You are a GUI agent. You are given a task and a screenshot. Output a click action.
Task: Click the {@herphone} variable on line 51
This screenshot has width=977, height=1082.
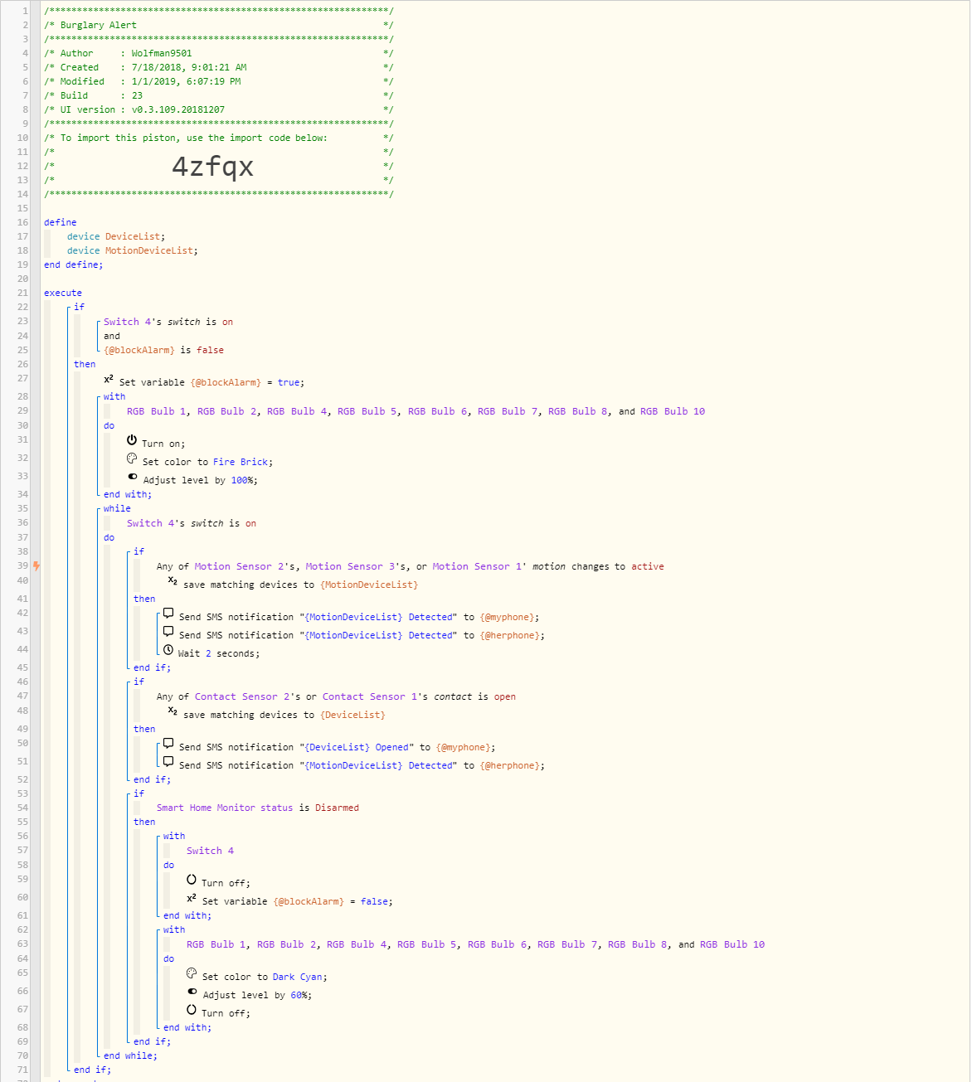pos(510,765)
